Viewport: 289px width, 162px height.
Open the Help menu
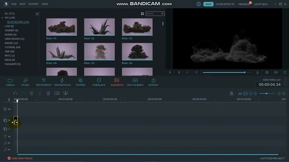click(x=45, y=4)
